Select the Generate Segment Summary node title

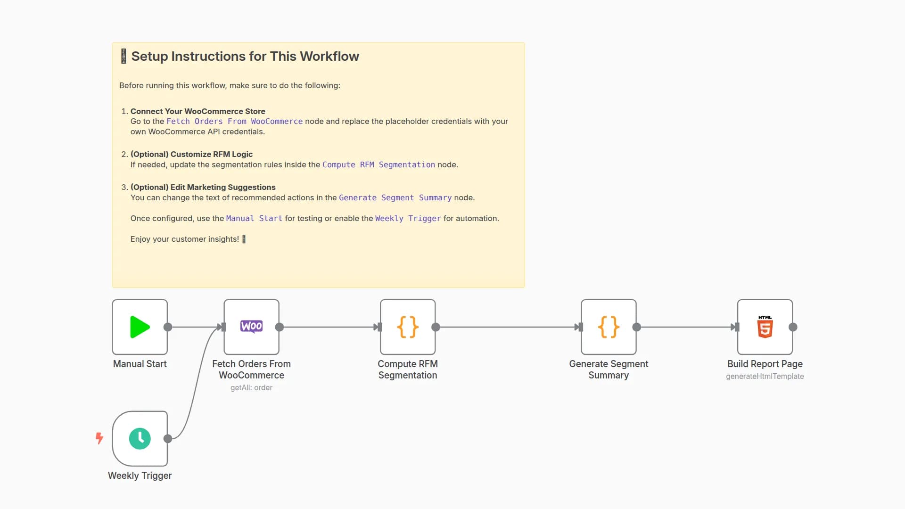click(x=608, y=369)
